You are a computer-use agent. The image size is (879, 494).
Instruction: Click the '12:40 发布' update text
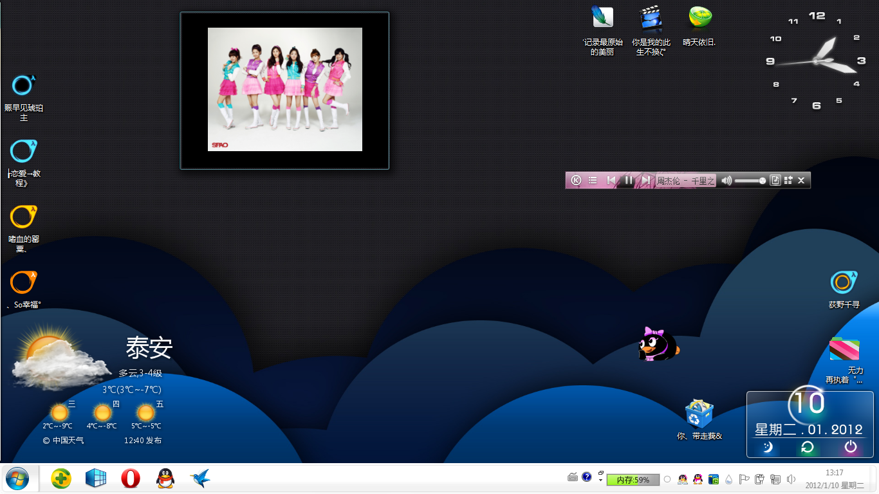(x=143, y=441)
